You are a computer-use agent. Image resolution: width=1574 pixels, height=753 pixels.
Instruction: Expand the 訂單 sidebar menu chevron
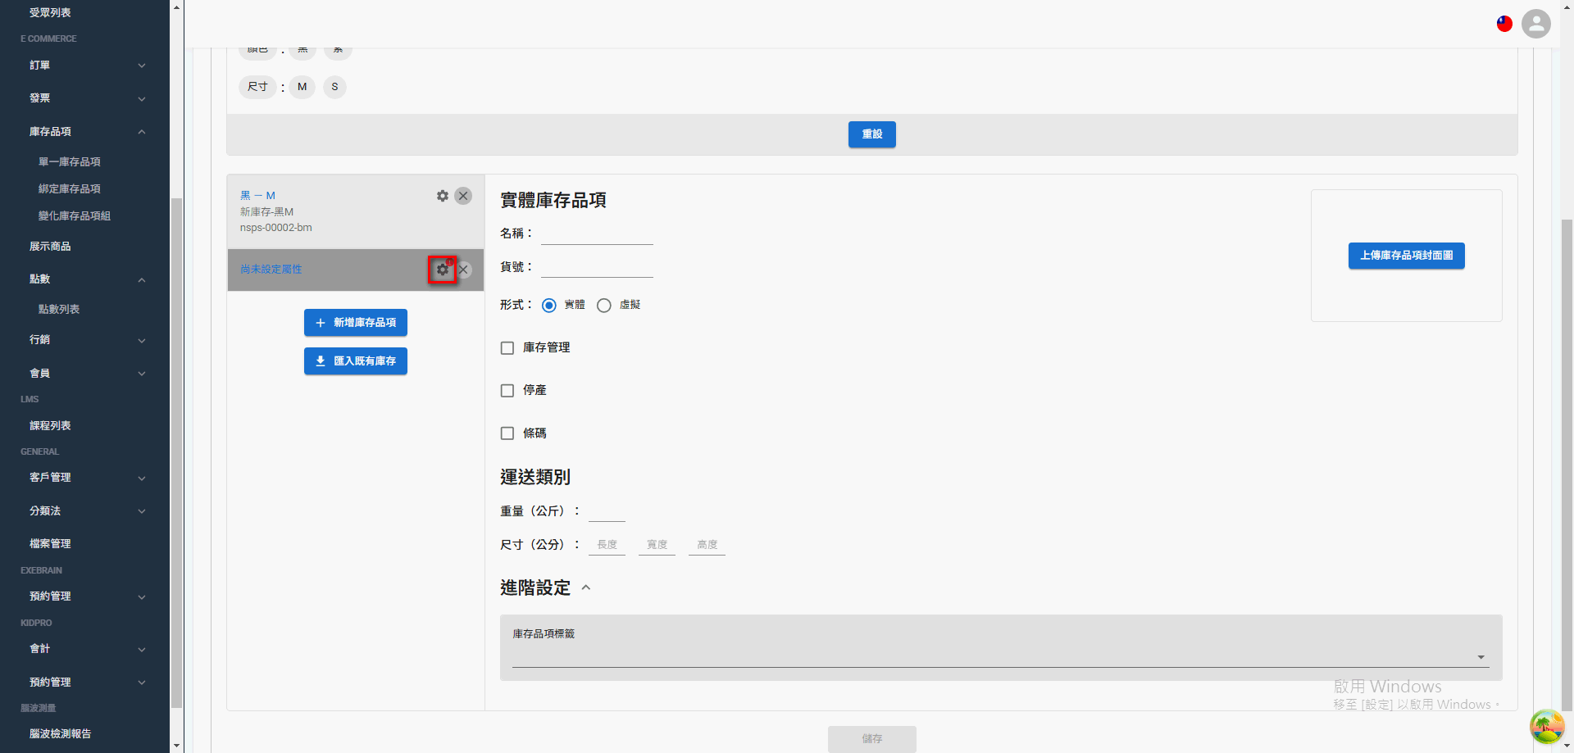tap(142, 66)
